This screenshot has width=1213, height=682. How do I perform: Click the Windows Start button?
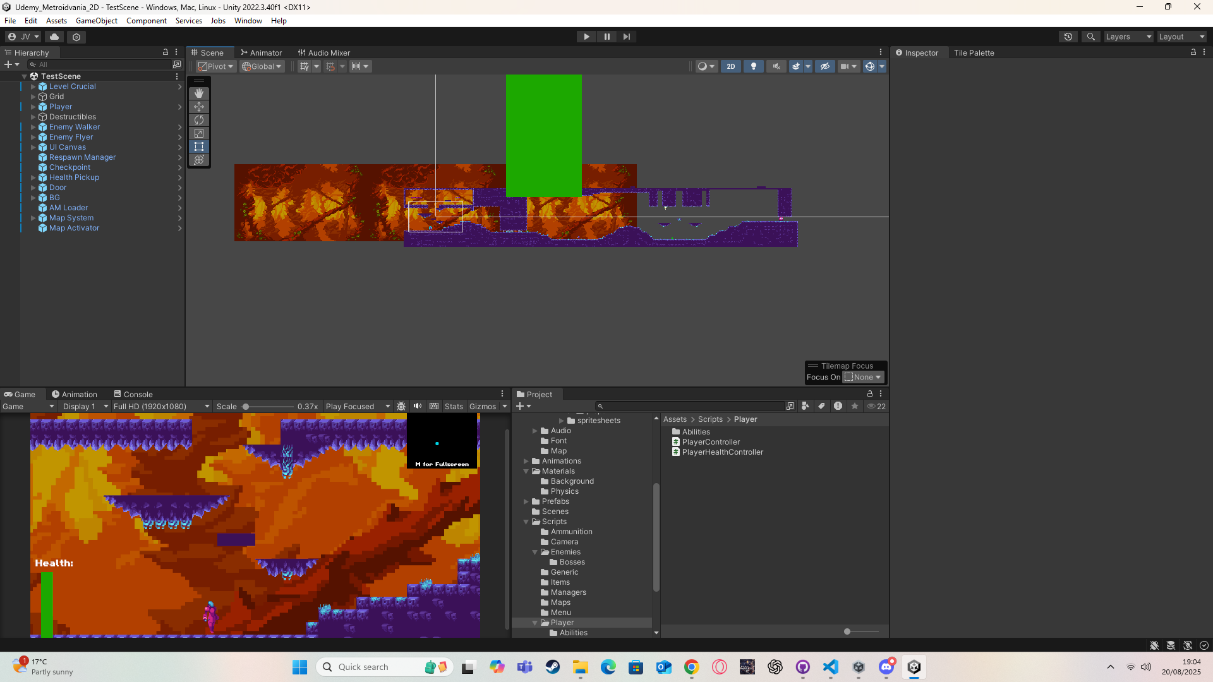[300, 667]
